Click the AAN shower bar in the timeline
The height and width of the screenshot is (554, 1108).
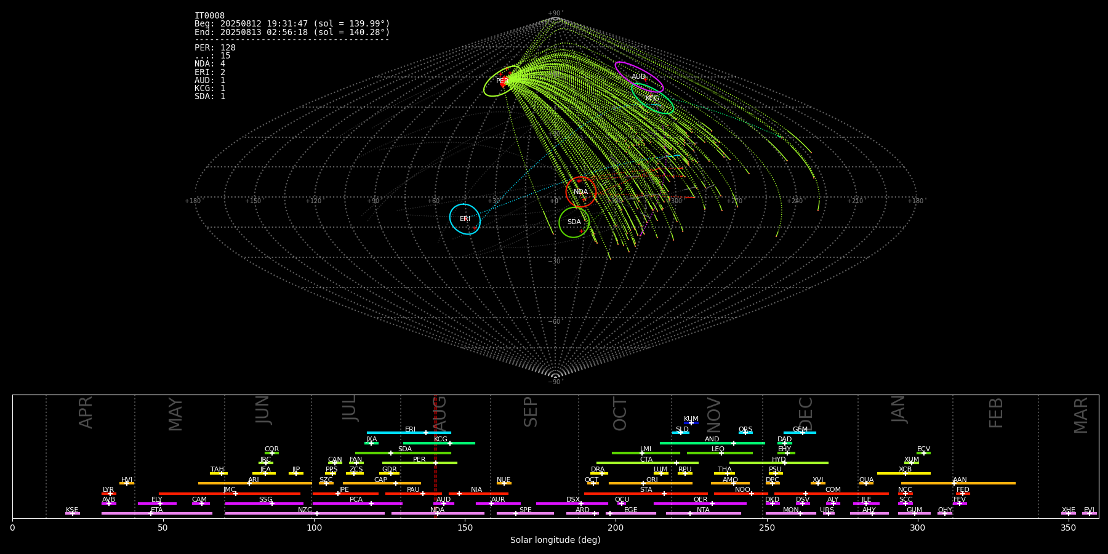[x=958, y=483]
